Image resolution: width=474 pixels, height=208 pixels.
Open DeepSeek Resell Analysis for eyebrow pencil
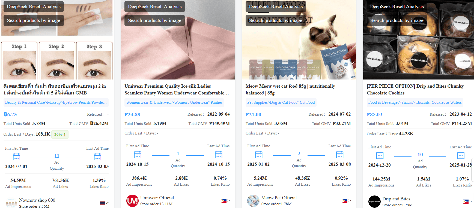(34, 7)
